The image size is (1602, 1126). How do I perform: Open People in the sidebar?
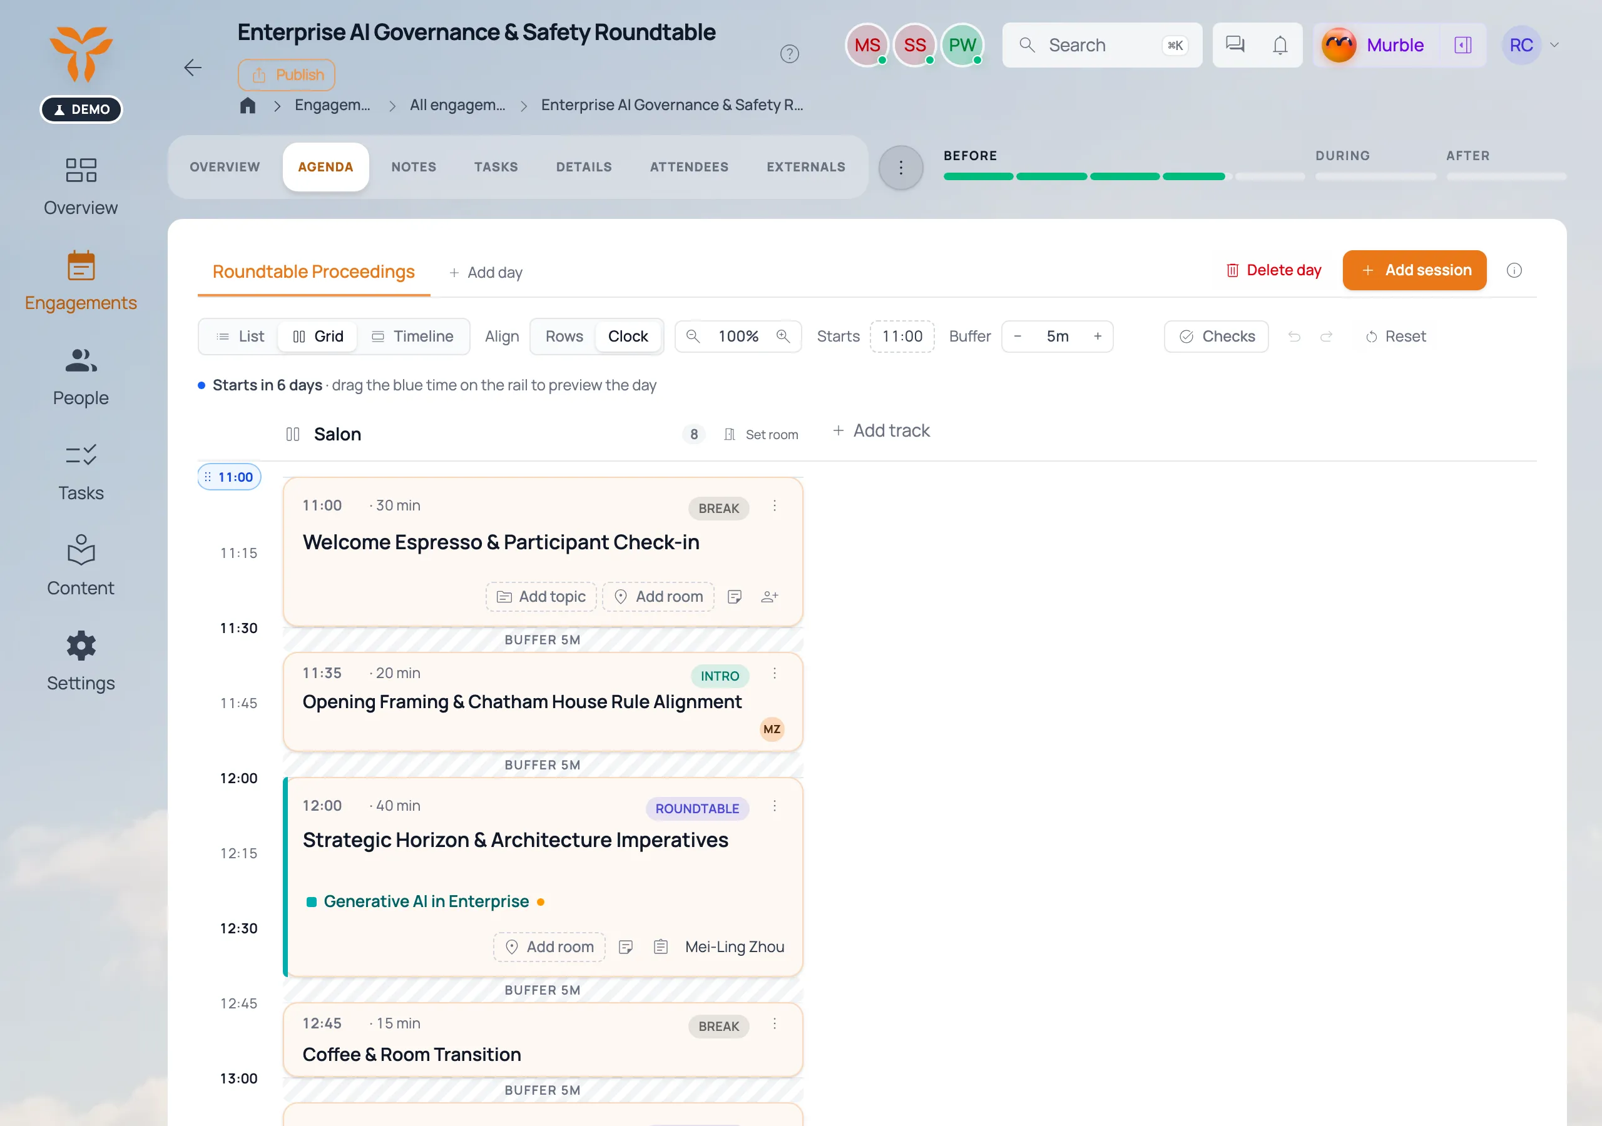tap(81, 377)
